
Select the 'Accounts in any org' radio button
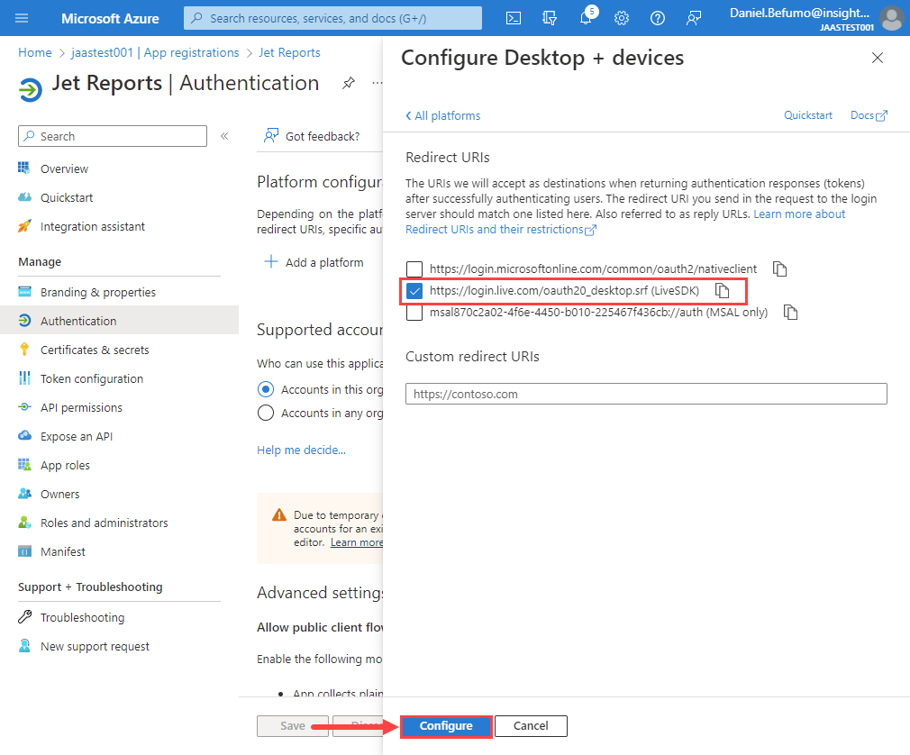266,413
